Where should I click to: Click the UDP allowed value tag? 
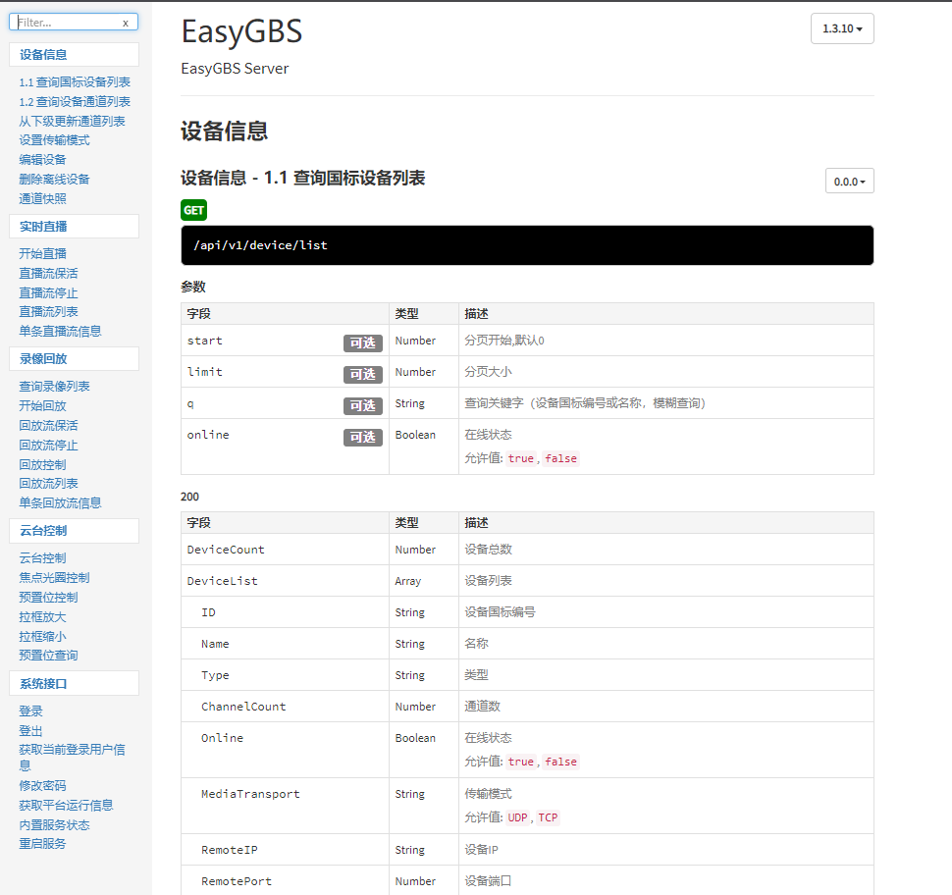(x=518, y=817)
